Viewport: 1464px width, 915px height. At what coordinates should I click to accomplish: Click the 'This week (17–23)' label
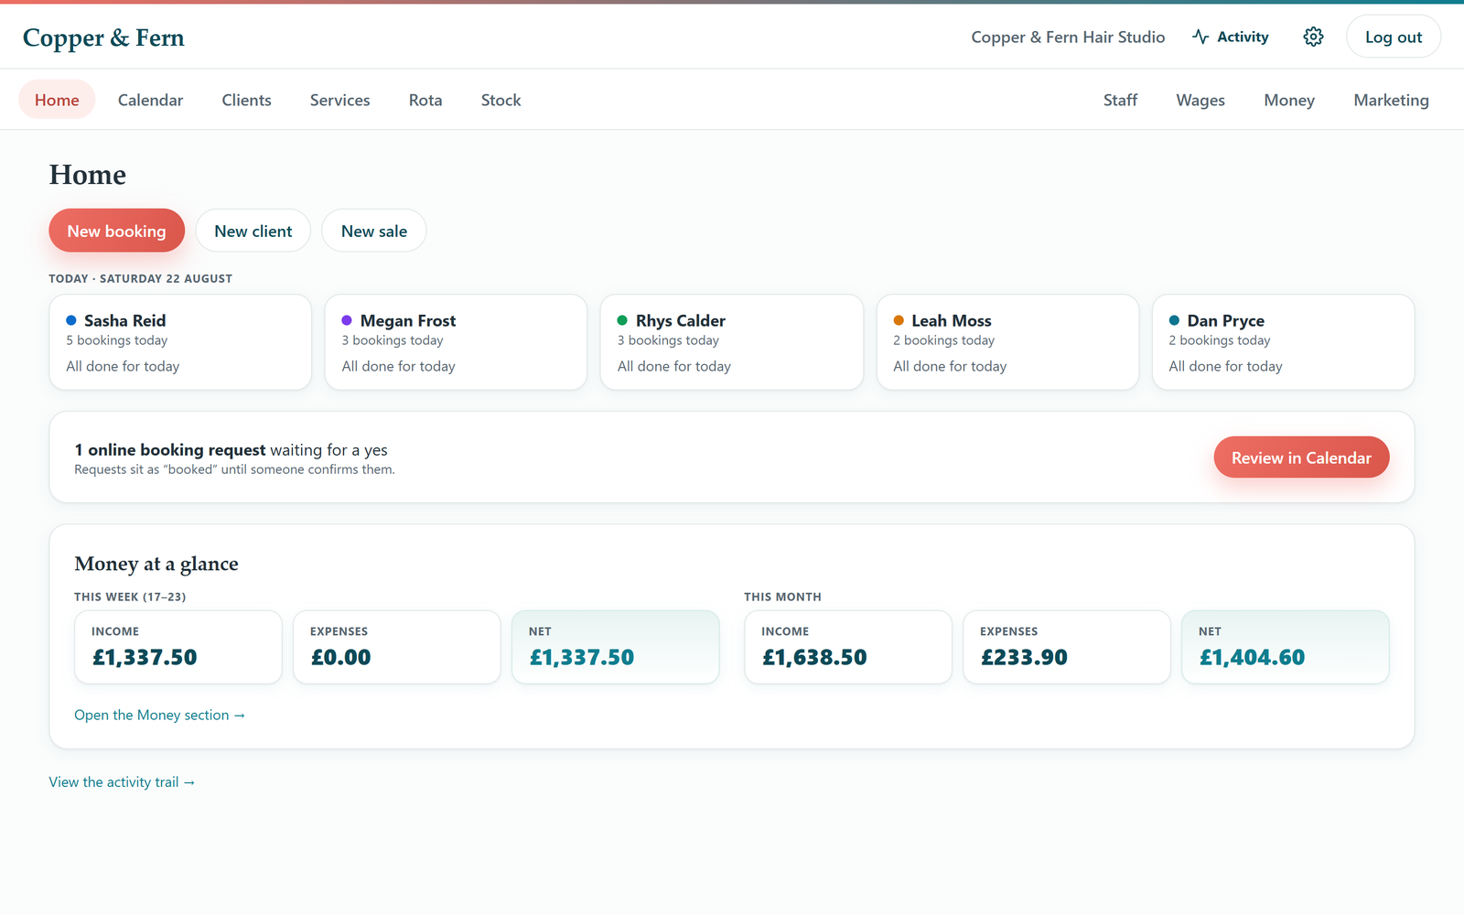tap(130, 597)
